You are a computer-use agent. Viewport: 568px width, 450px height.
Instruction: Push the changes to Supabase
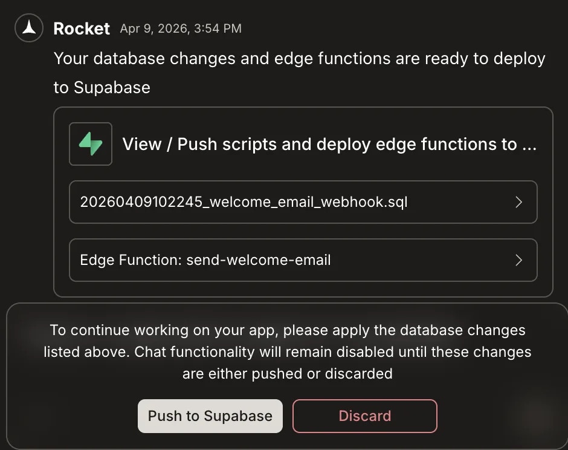tap(210, 416)
